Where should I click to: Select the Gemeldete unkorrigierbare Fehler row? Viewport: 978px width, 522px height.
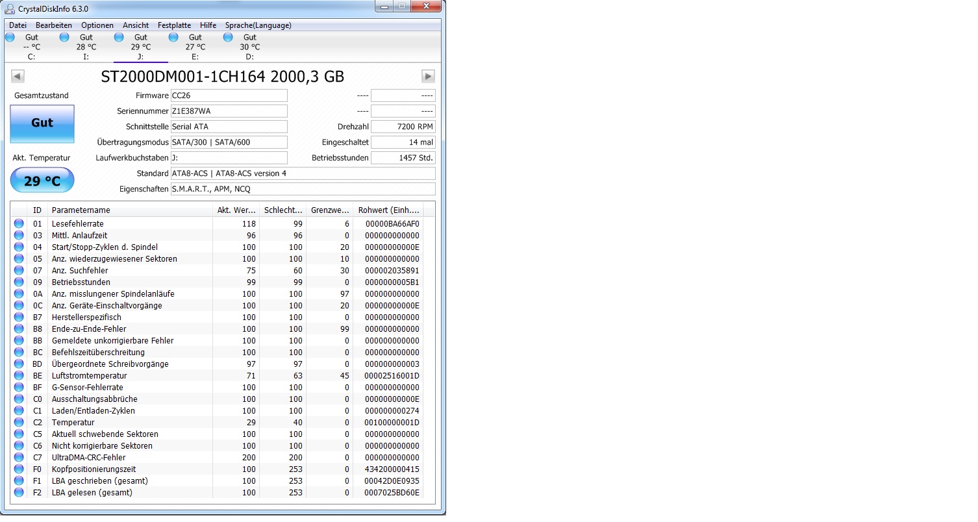coord(218,340)
